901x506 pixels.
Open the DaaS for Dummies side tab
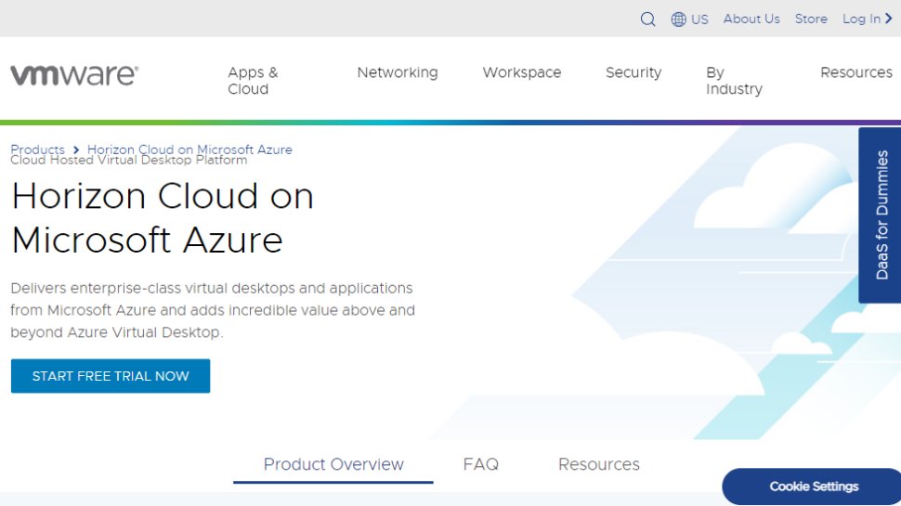point(881,214)
